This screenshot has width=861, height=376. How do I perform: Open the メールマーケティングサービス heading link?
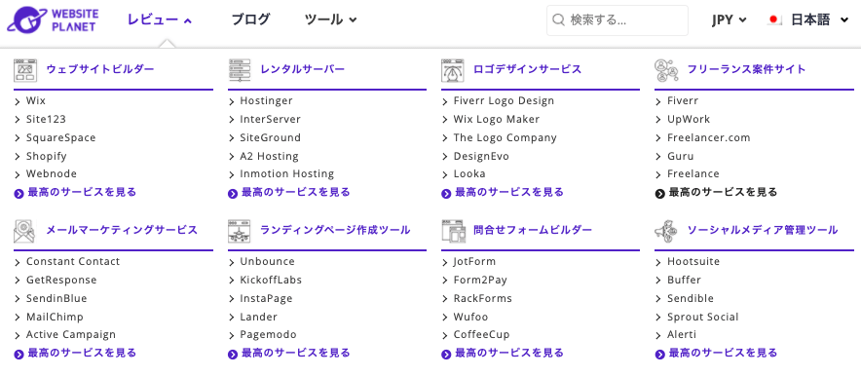(x=122, y=230)
